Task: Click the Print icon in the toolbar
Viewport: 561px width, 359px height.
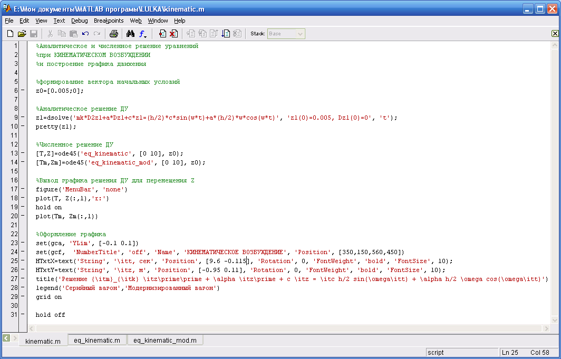Action: coord(113,34)
